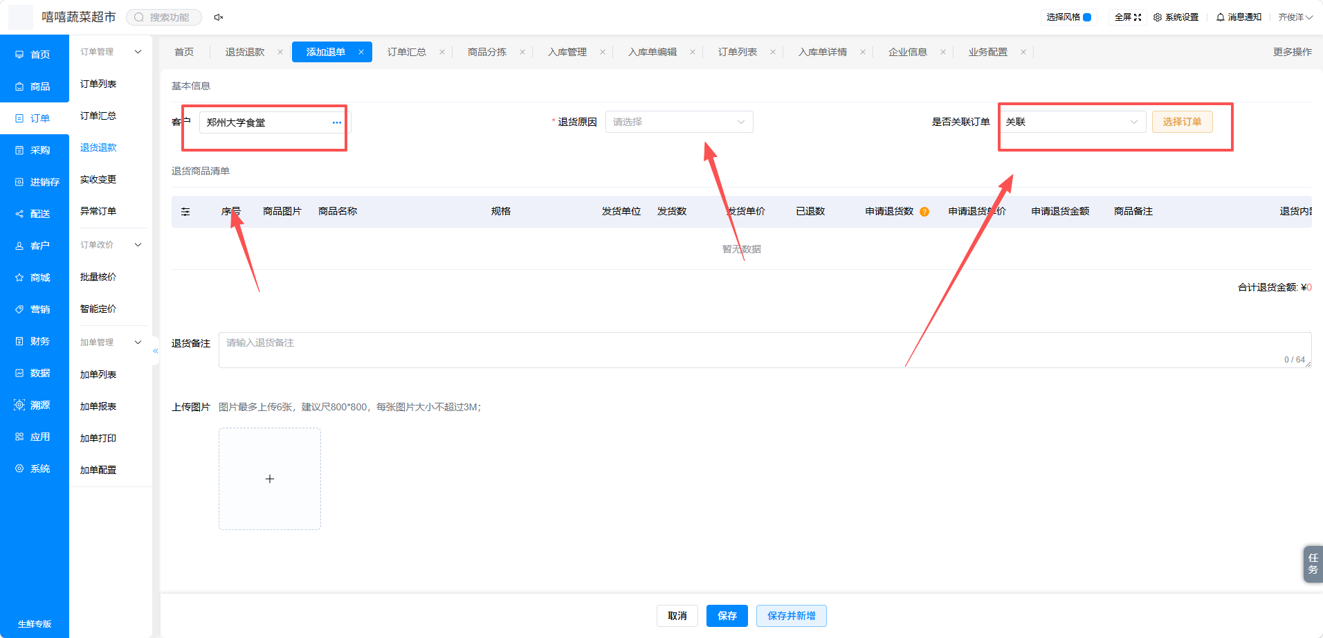The image size is (1323, 638).
Task: Switch to the 订单汇总 tab
Action: pos(406,52)
